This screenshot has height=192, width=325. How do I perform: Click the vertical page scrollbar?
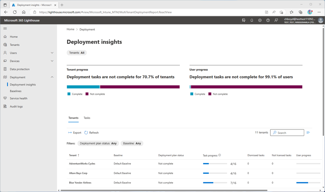pos(323,82)
